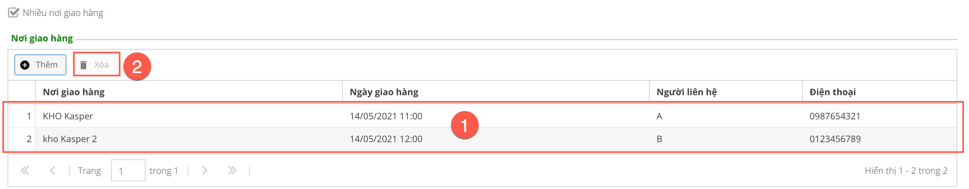Click the plus icon on Thêm button
Screen dimensions: 969x189
[x=25, y=65]
